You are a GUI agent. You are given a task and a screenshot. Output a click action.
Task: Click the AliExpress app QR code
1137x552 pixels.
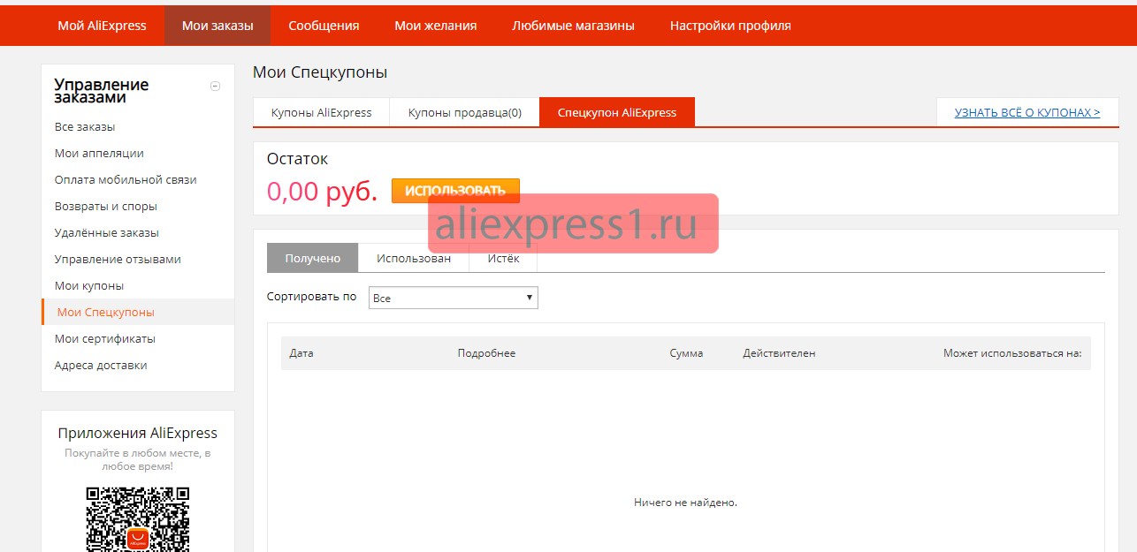coord(138,519)
